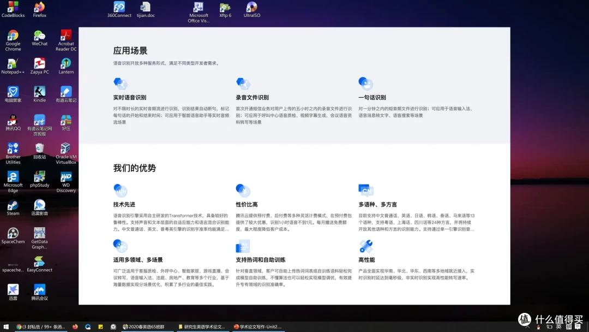Select the Acrobat Reader DC icon
The image size is (589, 332).
[x=66, y=40]
